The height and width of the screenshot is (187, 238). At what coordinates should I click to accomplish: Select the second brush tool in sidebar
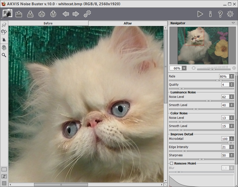[x=4, y=32]
